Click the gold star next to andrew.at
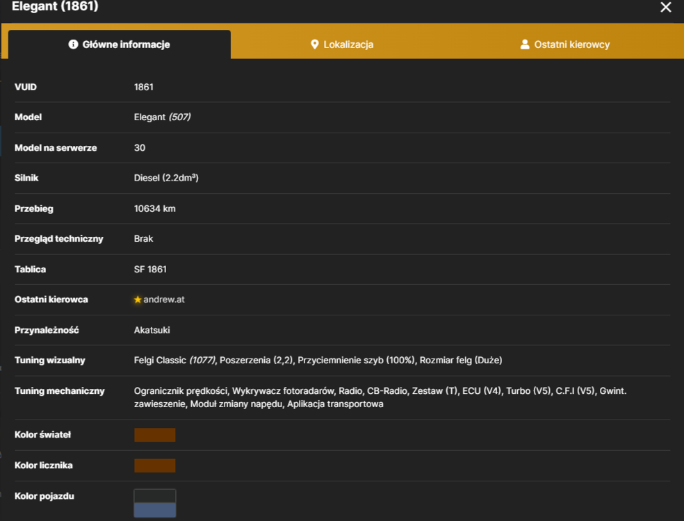684x521 pixels. pyautogui.click(x=138, y=299)
